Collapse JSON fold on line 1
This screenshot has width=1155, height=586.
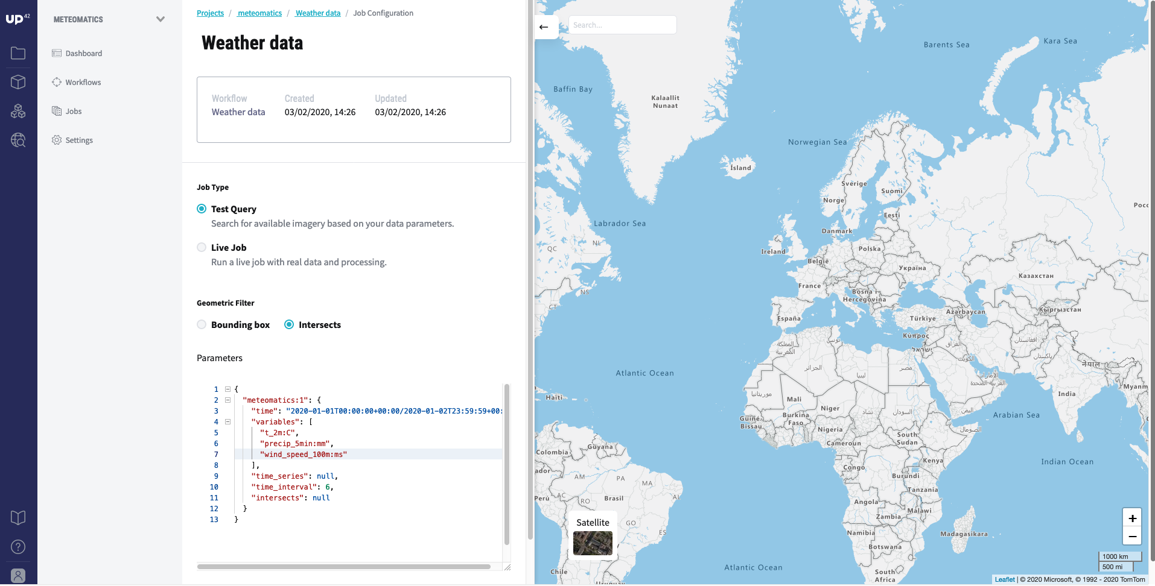click(x=227, y=389)
